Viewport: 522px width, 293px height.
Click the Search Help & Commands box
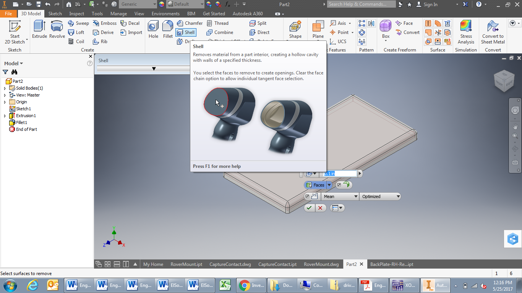[362, 4]
